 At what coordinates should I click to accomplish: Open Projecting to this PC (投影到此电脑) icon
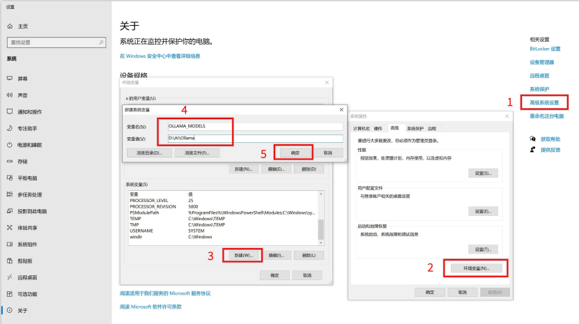(10, 211)
